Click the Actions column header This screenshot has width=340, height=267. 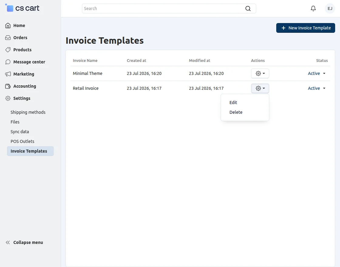point(258,60)
